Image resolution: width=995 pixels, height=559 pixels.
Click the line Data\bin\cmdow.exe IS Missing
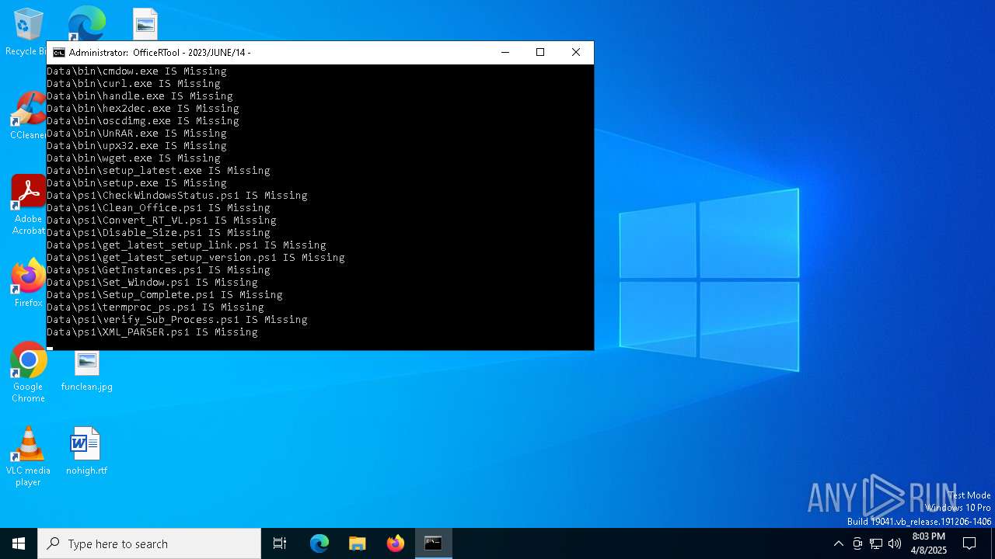[x=137, y=71]
